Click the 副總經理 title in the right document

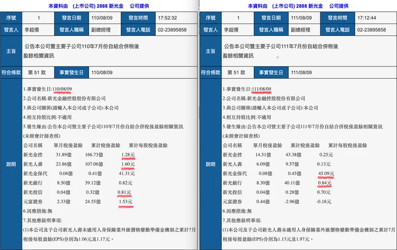coord(300,30)
